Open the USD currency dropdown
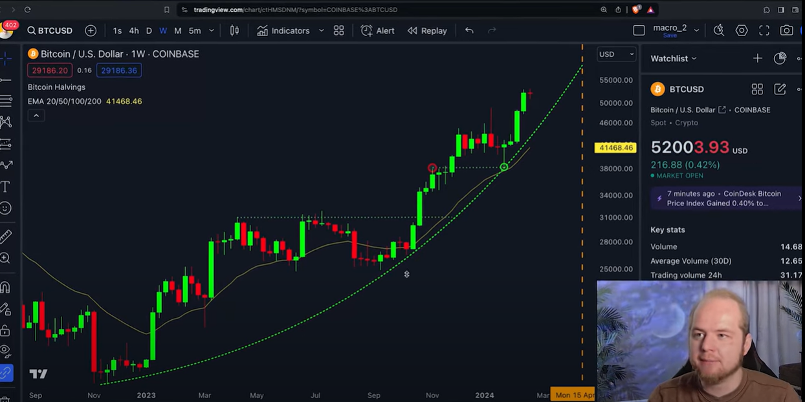The image size is (805, 402). (x=617, y=54)
